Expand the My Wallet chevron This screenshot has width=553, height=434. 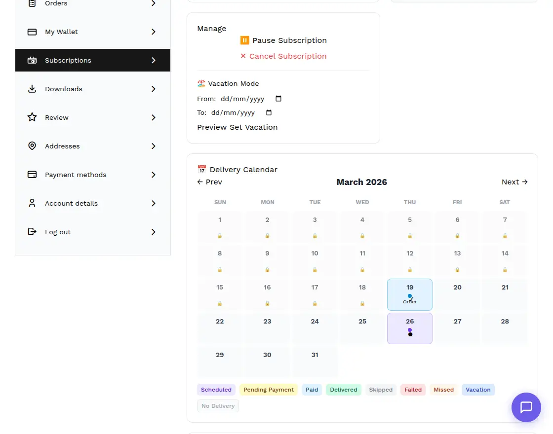tap(153, 32)
